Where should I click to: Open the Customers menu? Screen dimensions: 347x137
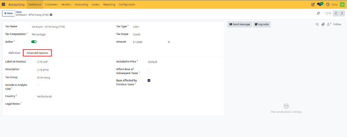click(x=51, y=4)
